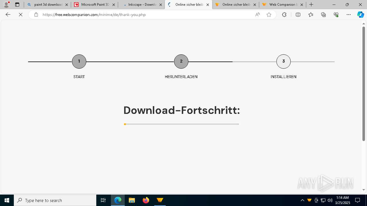Click step 3 INSTALLIEREN circle
This screenshot has width=367, height=206.
[x=284, y=62]
